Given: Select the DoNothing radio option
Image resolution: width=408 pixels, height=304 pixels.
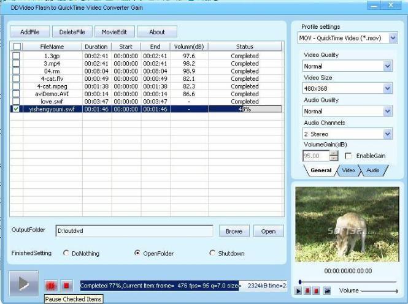Looking at the screenshot, I should pos(66,253).
